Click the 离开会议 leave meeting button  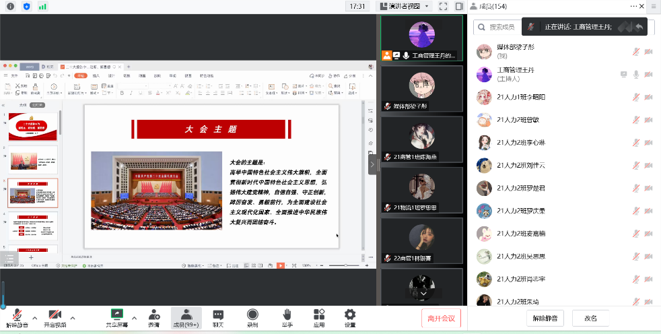pos(442,318)
